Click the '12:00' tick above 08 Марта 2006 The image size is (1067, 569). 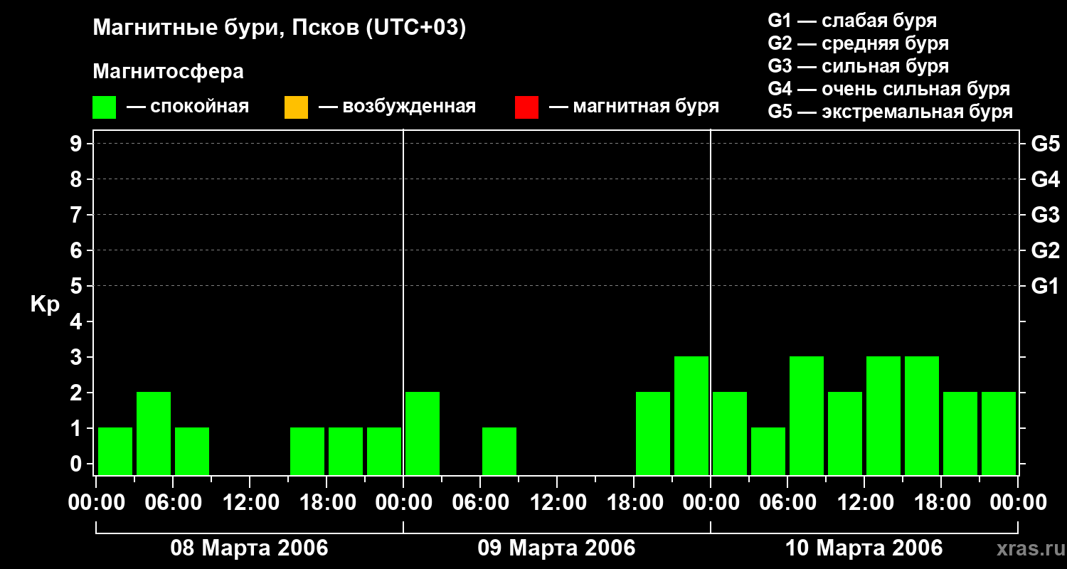[250, 503]
